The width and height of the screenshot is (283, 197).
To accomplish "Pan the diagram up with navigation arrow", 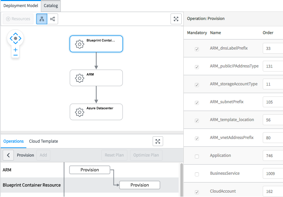I will [x=16, y=34].
